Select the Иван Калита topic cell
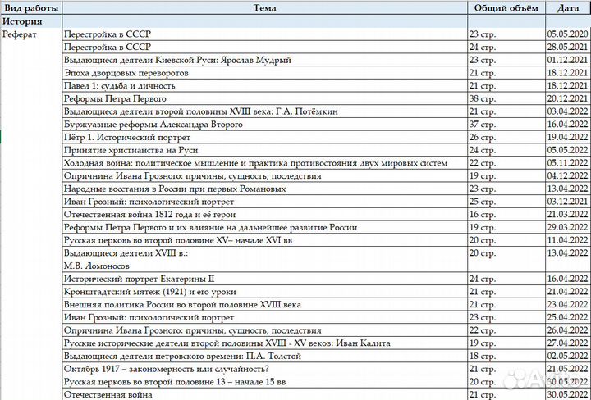Viewport: 591px width, 400px height. pos(264,343)
